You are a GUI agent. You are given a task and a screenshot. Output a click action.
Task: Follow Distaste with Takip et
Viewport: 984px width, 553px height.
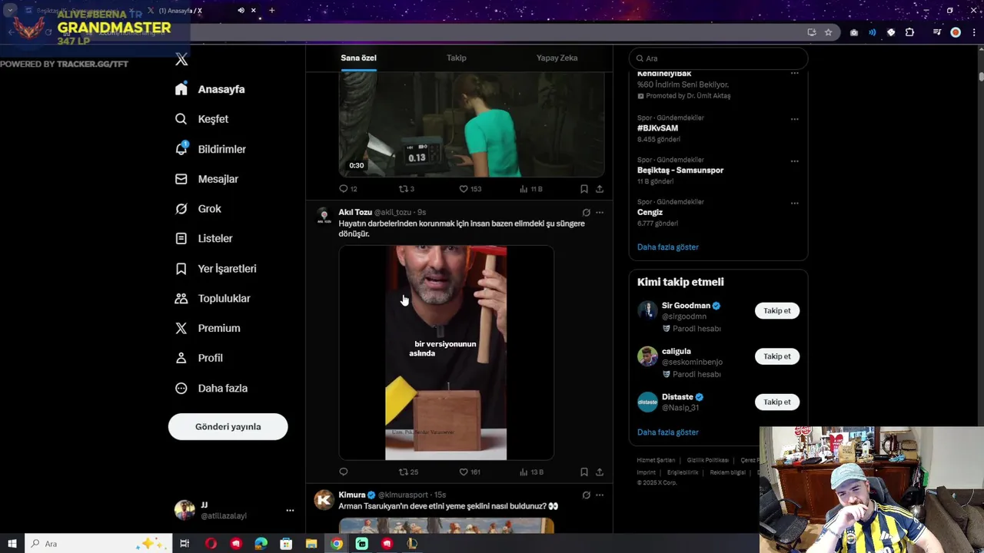pos(777,402)
